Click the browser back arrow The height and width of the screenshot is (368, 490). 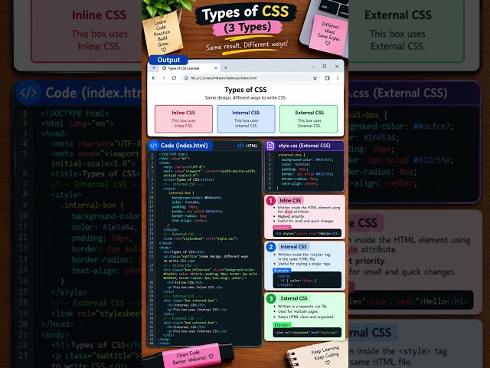tap(154, 78)
